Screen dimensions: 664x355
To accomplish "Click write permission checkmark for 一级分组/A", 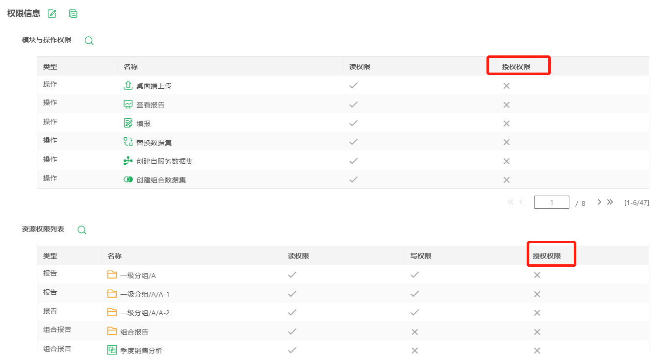I will 415,275.
